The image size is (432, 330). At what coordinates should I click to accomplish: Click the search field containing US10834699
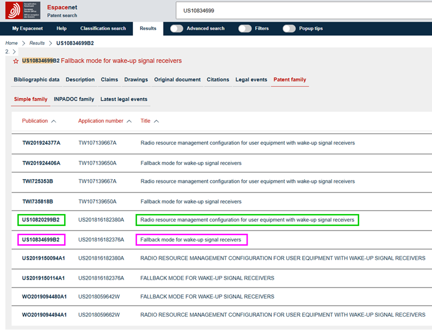[x=303, y=11]
